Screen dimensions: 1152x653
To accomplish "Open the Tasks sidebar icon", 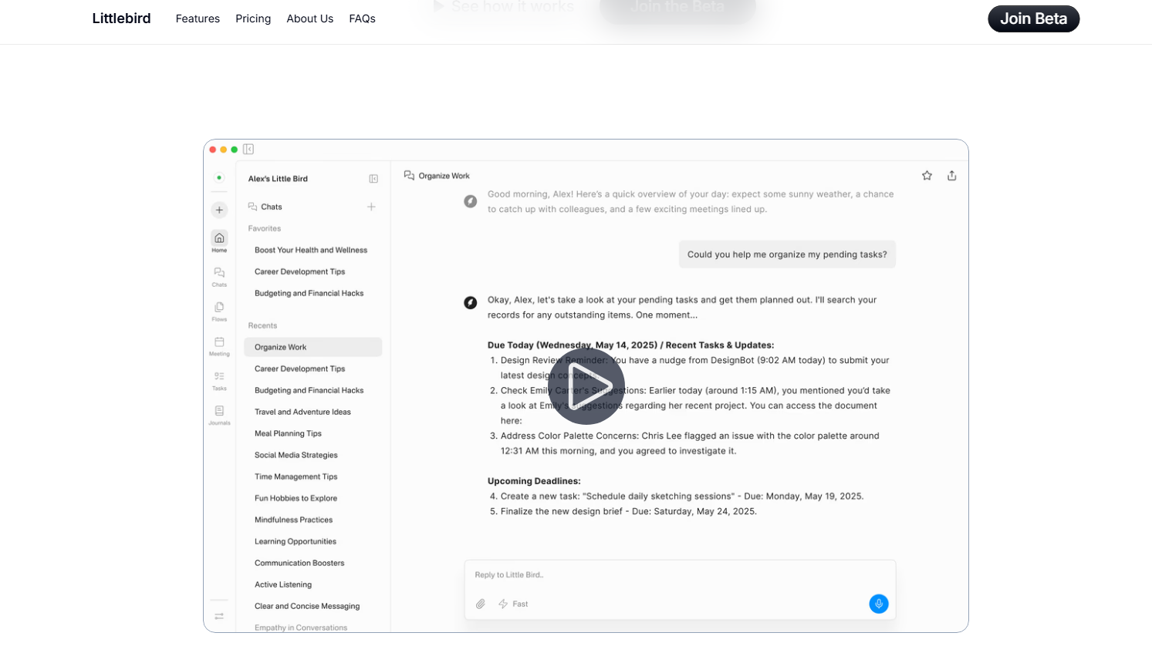I will (219, 379).
